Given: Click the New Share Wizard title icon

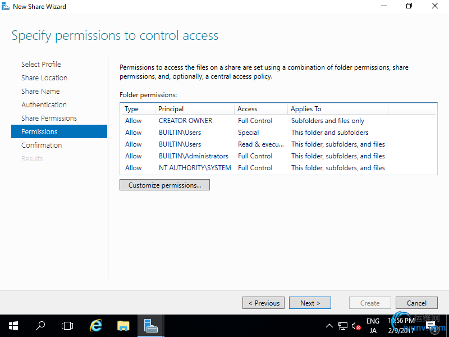Looking at the screenshot, I should point(6,6).
